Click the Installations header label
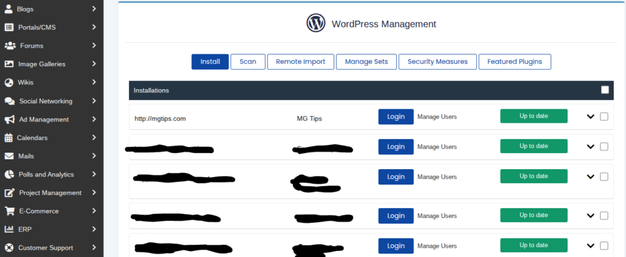 pyautogui.click(x=152, y=90)
